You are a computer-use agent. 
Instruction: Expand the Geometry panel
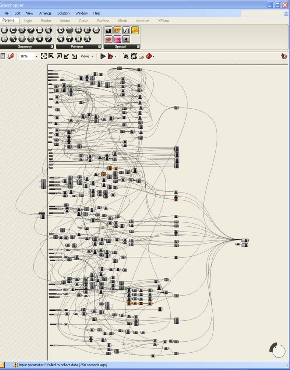click(52, 47)
